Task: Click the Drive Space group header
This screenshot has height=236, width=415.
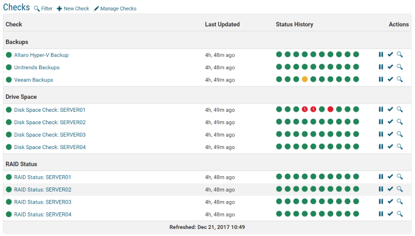Action: pyautogui.click(x=21, y=97)
